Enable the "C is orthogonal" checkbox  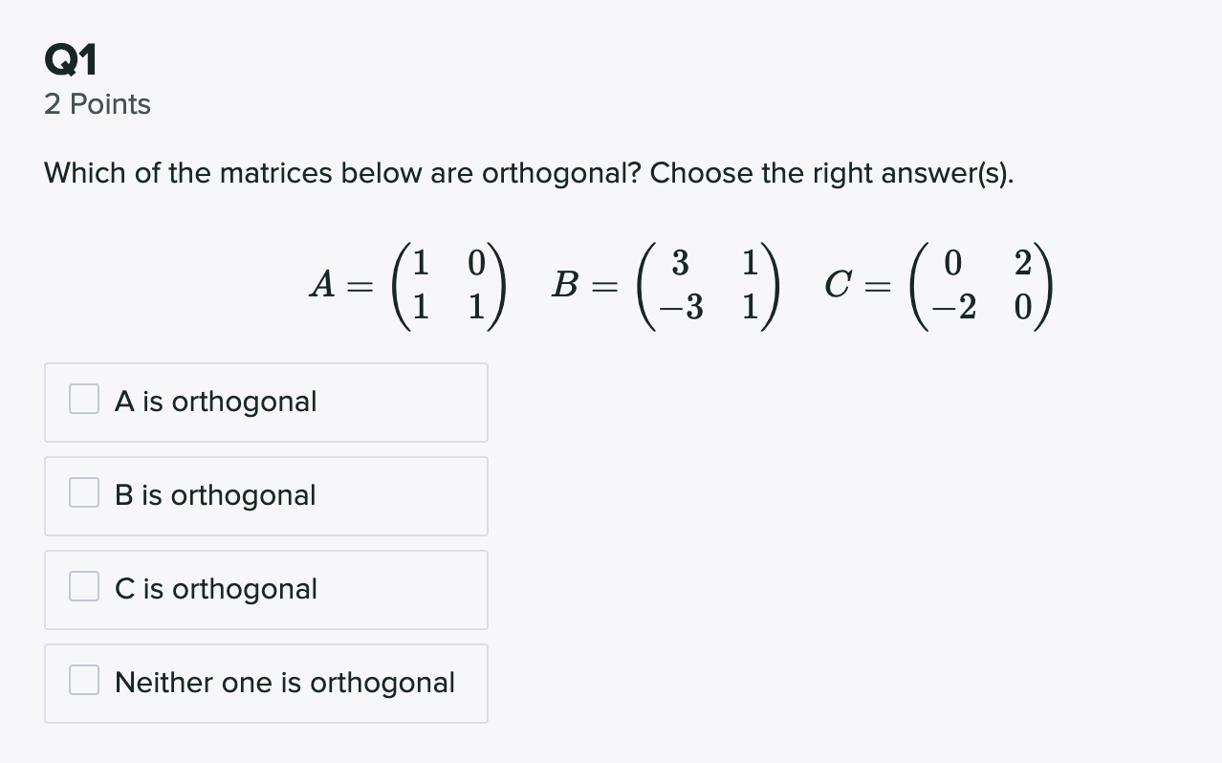[x=84, y=587]
